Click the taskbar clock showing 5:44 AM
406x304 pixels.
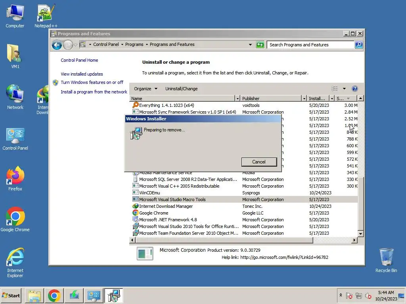(x=386, y=295)
